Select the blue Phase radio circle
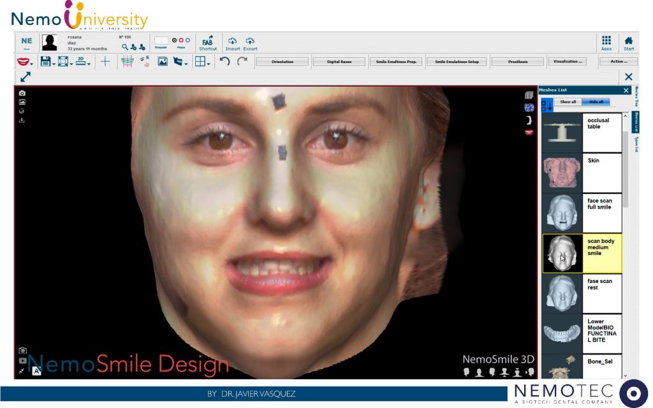 (x=188, y=40)
